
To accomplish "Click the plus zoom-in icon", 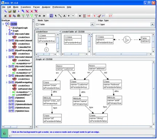I will pyautogui.click(x=69, y=16).
